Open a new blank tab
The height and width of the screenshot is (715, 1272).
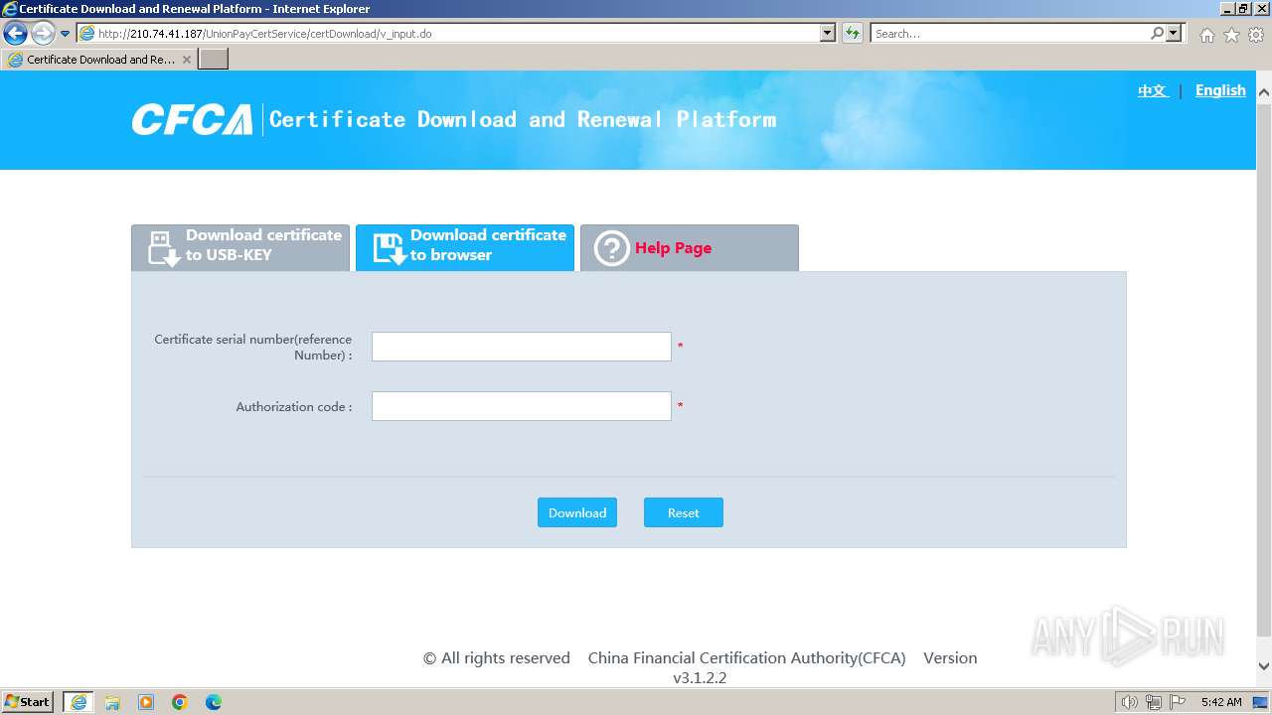coord(214,60)
